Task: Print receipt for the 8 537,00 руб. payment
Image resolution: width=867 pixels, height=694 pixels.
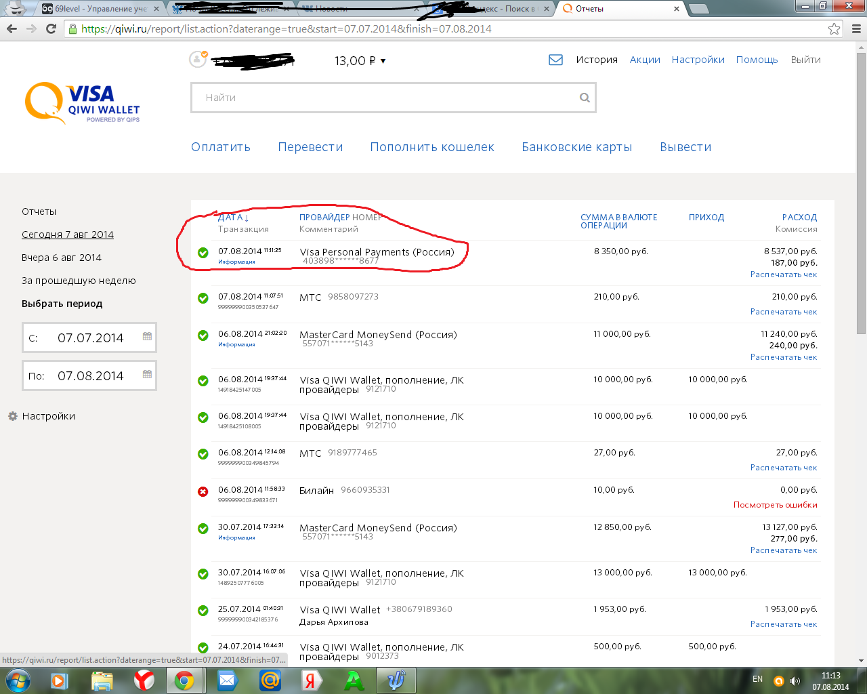Action: (x=784, y=274)
